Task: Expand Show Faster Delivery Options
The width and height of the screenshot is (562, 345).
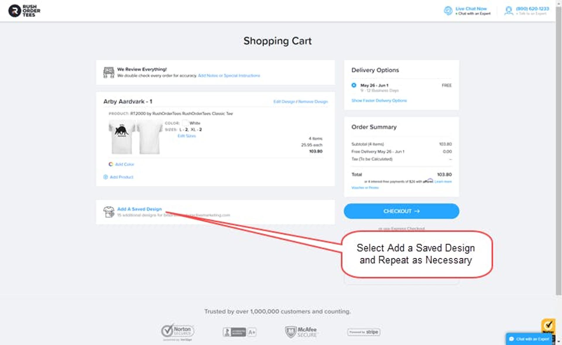Action: click(x=379, y=100)
